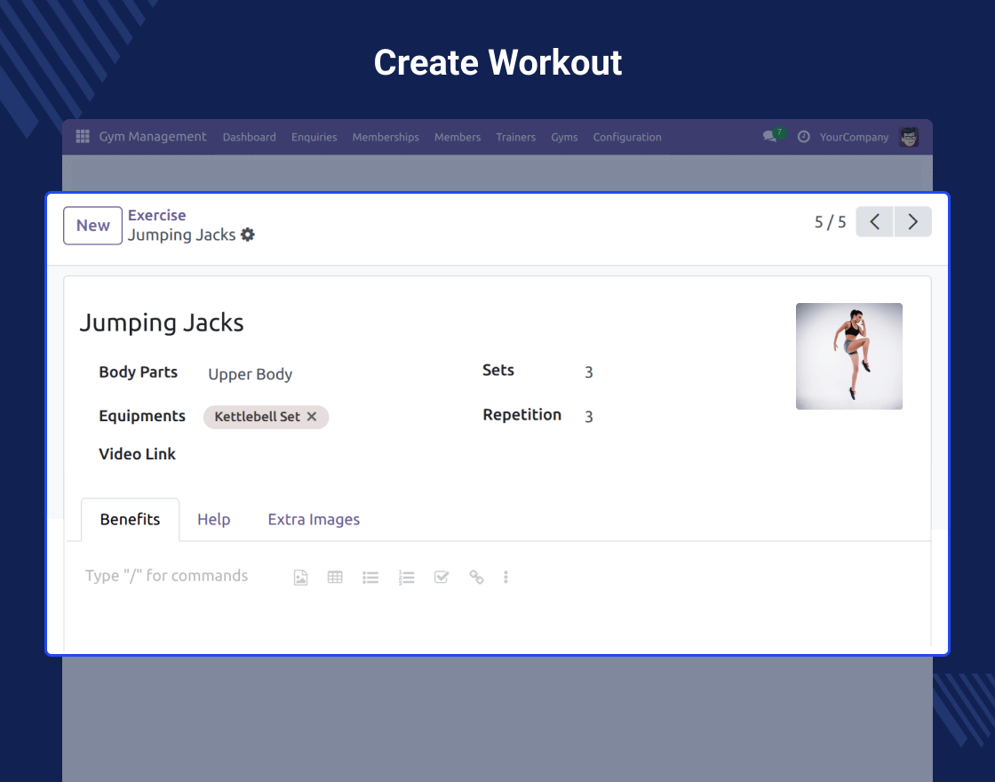Click the Video Link input field
995x782 pixels.
click(x=330, y=454)
